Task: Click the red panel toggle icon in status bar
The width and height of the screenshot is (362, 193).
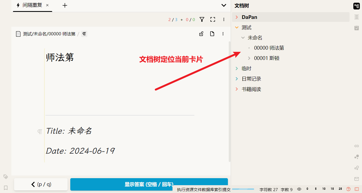Action: tap(357, 189)
